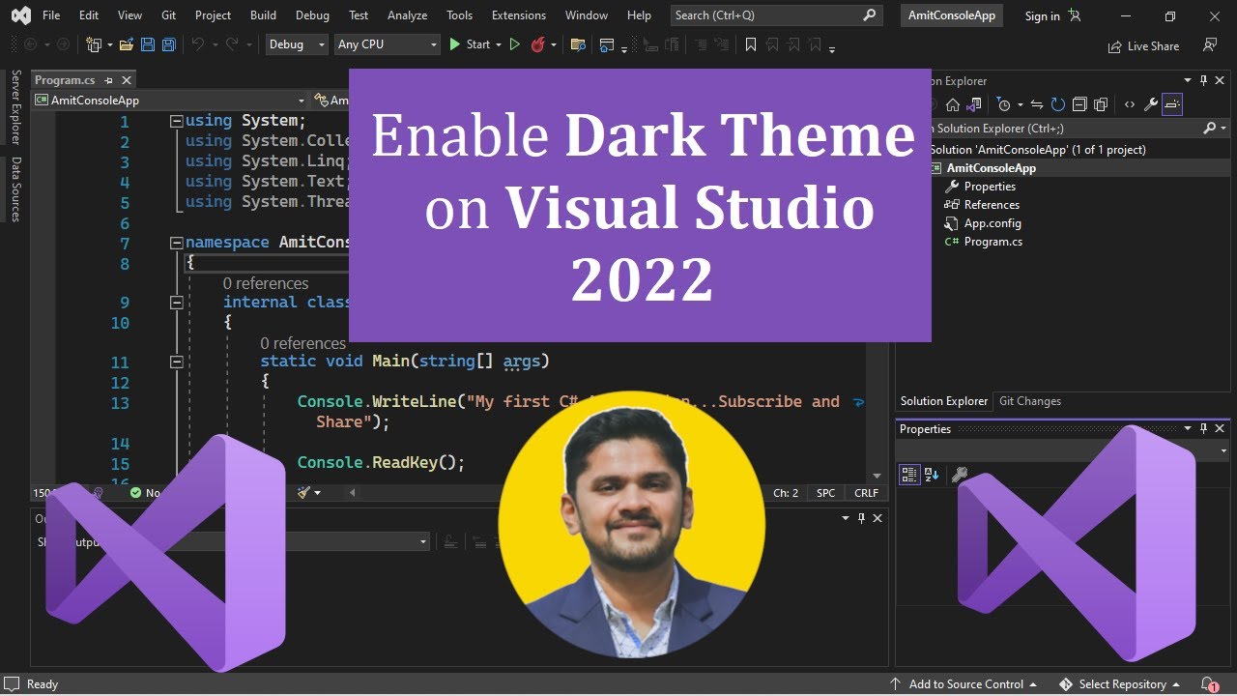1237x696 pixels.
Task: Click the Solution Explorer Home icon
Action: pos(953,104)
